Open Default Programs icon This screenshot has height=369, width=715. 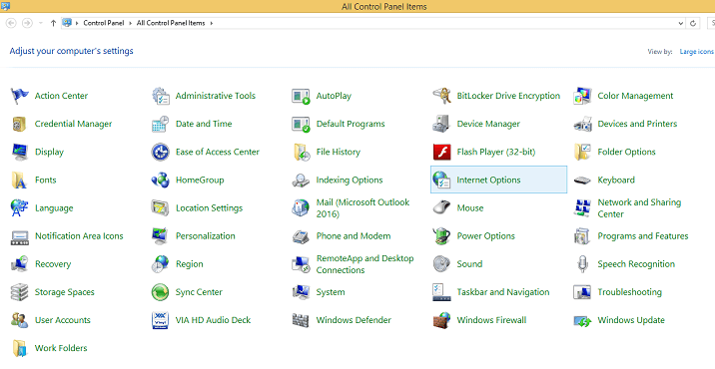click(301, 124)
